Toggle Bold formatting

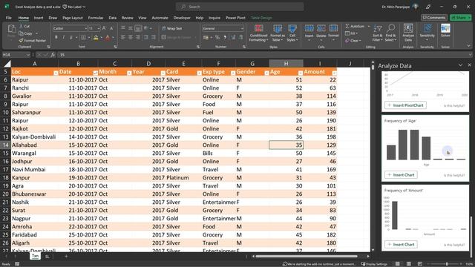pos(56,38)
